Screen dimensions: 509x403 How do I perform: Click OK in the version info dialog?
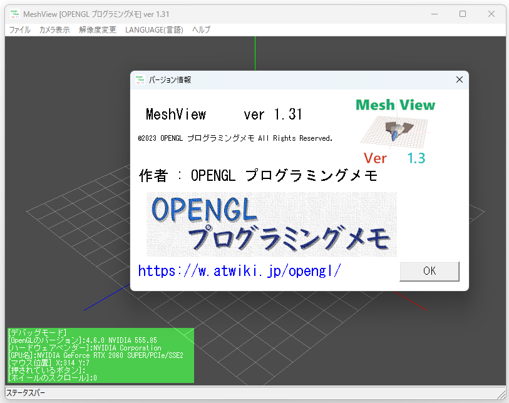click(429, 271)
